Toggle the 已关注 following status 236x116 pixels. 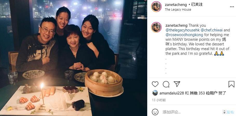pyautogui.click(x=196, y=4)
